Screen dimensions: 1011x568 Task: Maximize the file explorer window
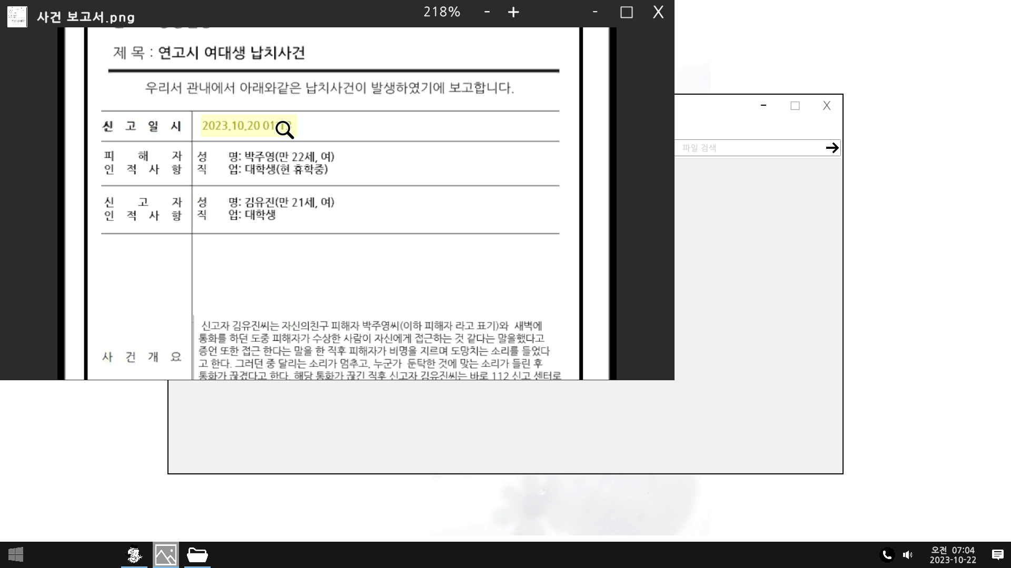coord(795,106)
